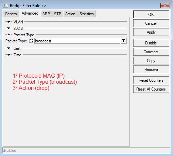Expand the Limit section
173x156 pixels.
pos(9,48)
